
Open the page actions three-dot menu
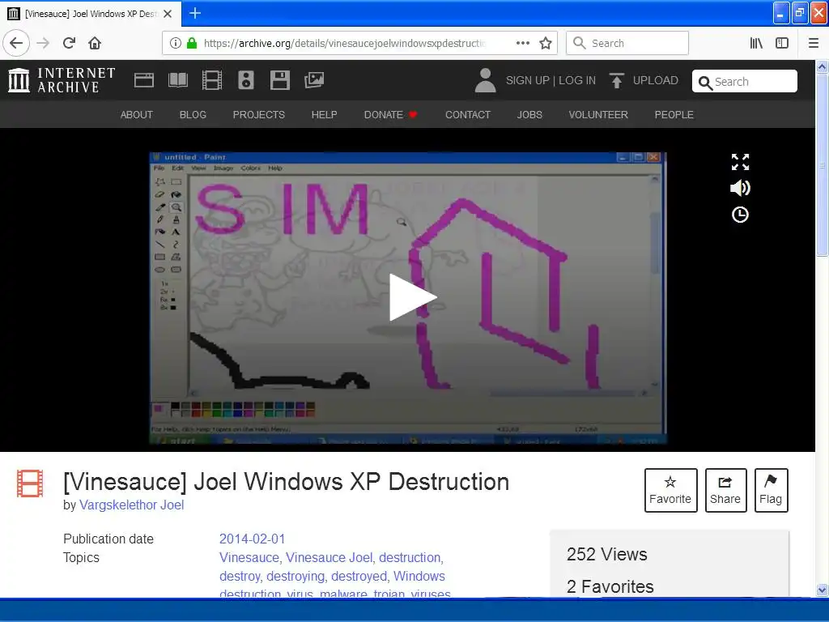tap(523, 43)
